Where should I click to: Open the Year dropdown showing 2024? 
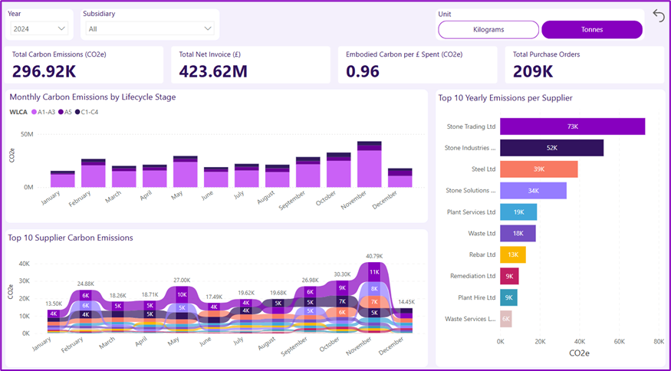click(x=40, y=28)
